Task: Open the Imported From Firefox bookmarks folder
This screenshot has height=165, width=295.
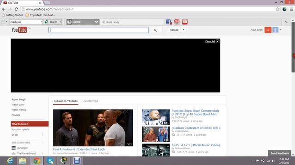Action: [x=41, y=15]
